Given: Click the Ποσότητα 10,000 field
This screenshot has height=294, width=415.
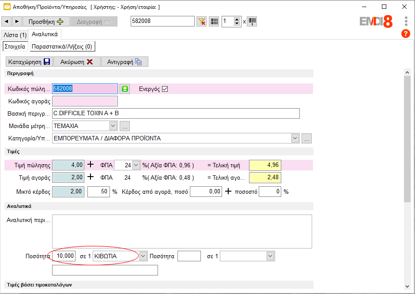Looking at the screenshot, I should coord(64,256).
